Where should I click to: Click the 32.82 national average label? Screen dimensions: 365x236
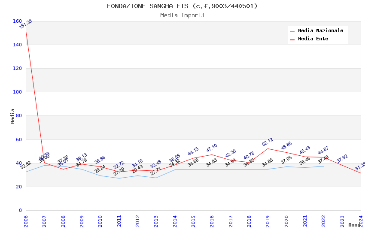tap(26, 165)
